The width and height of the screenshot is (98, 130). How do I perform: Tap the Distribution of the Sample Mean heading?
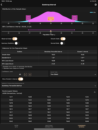pyautogui.click(x=14, y=9)
